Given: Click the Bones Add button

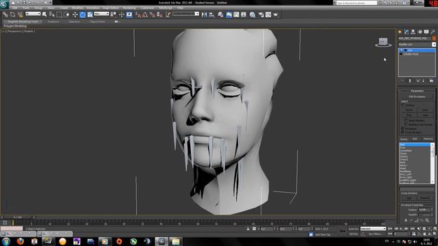Looking at the screenshot, I should (x=415, y=139).
